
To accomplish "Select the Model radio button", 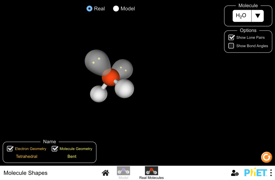I will [x=116, y=9].
